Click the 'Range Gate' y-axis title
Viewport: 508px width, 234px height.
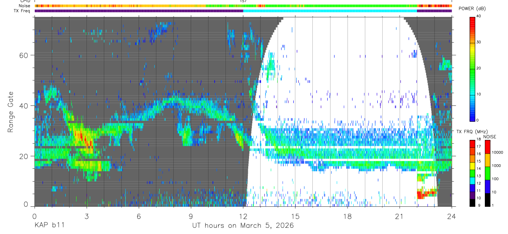pyautogui.click(x=11, y=112)
